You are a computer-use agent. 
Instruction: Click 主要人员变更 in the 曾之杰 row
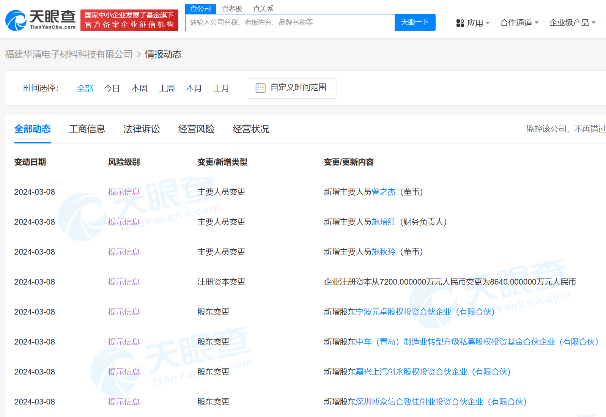[x=221, y=192]
